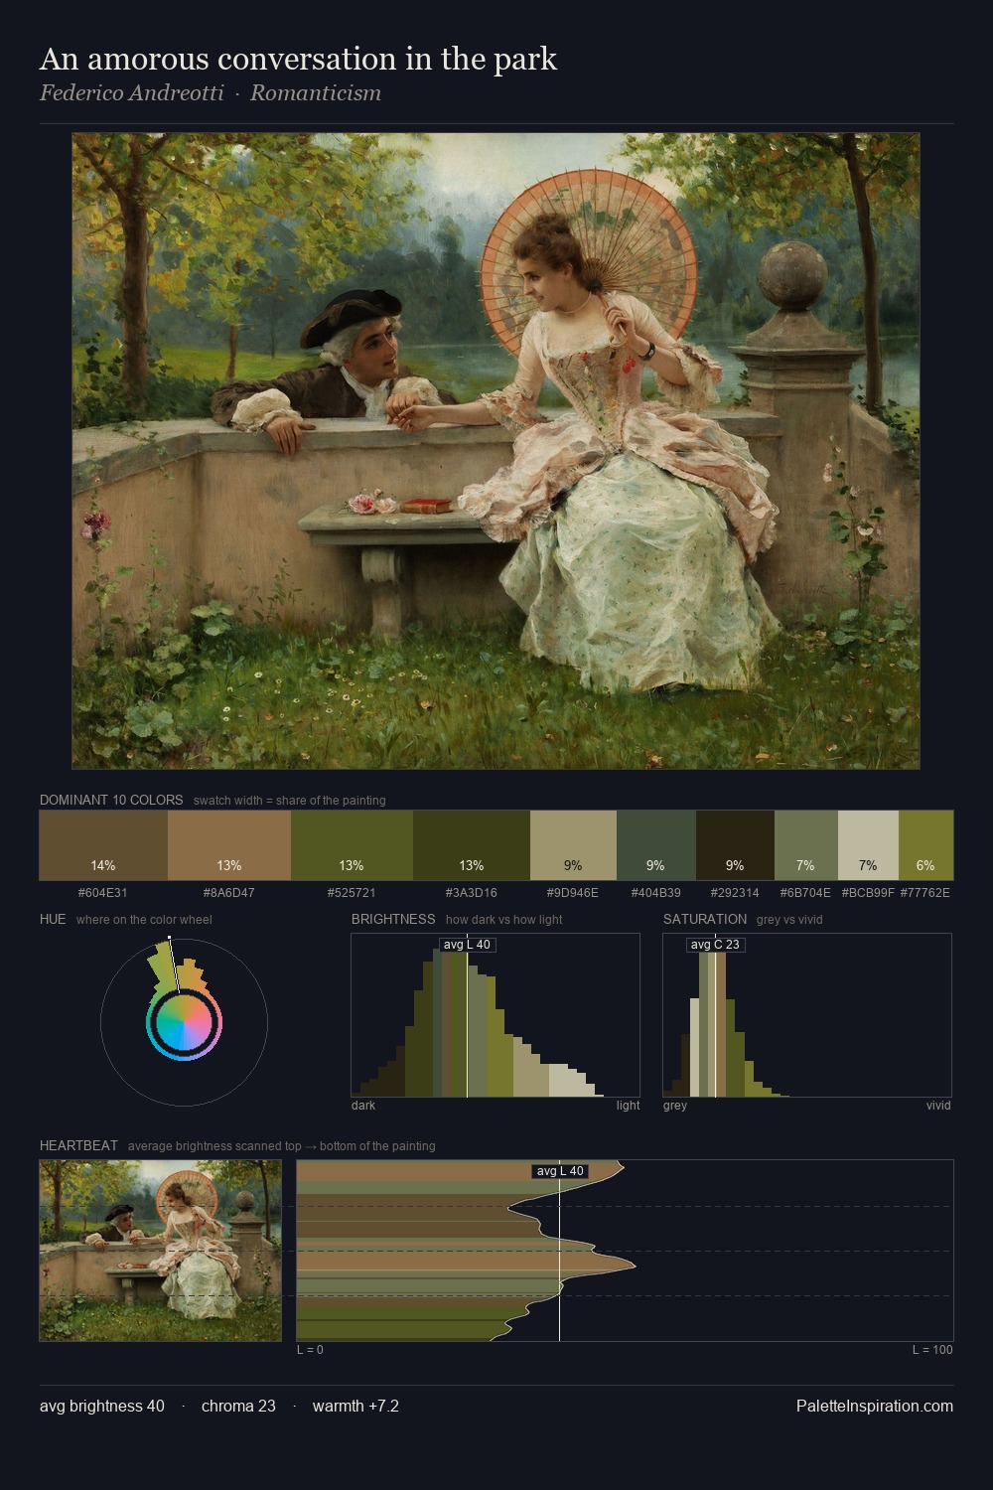
Task: Click the Romanticism style label
Action: 316,93
